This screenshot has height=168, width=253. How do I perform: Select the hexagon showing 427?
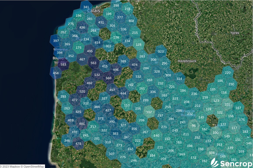click(x=108, y=110)
